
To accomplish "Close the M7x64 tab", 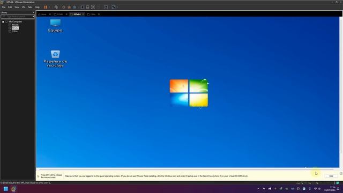I will (x=83, y=14).
